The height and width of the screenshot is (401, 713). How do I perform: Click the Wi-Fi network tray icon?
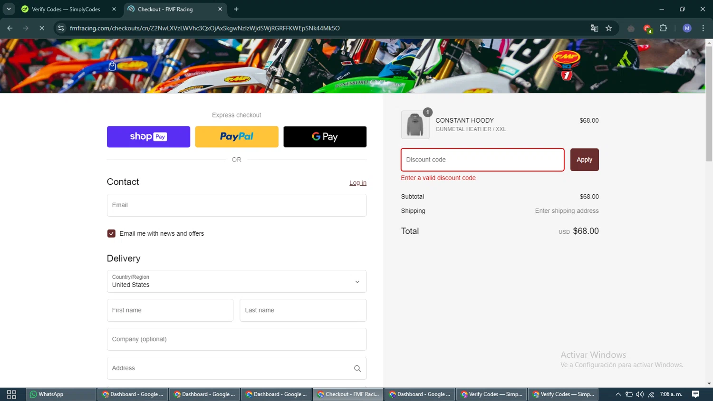651,394
